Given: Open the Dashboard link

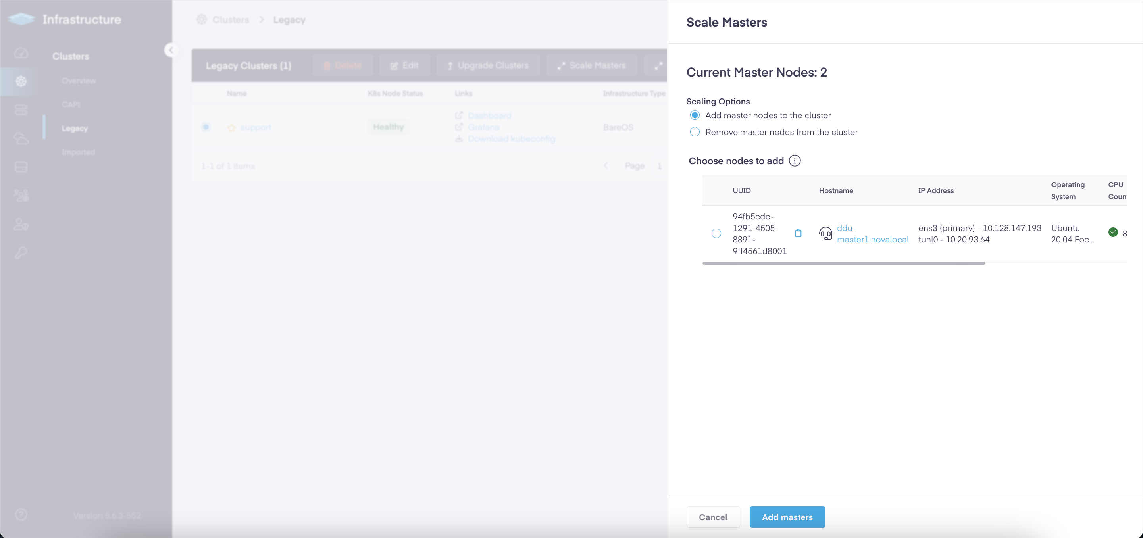Looking at the screenshot, I should (x=489, y=116).
